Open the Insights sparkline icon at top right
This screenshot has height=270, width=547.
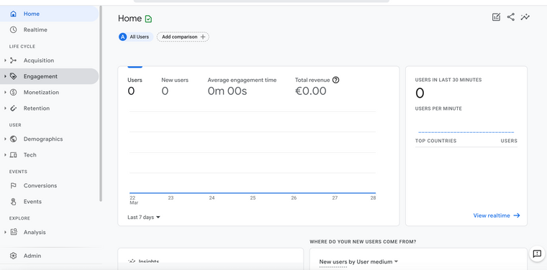(525, 17)
